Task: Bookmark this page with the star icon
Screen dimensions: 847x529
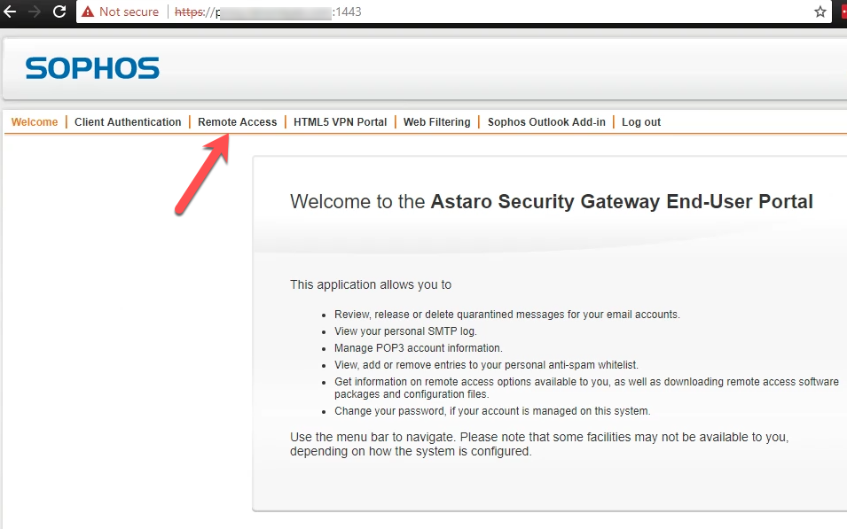Action: (x=820, y=12)
